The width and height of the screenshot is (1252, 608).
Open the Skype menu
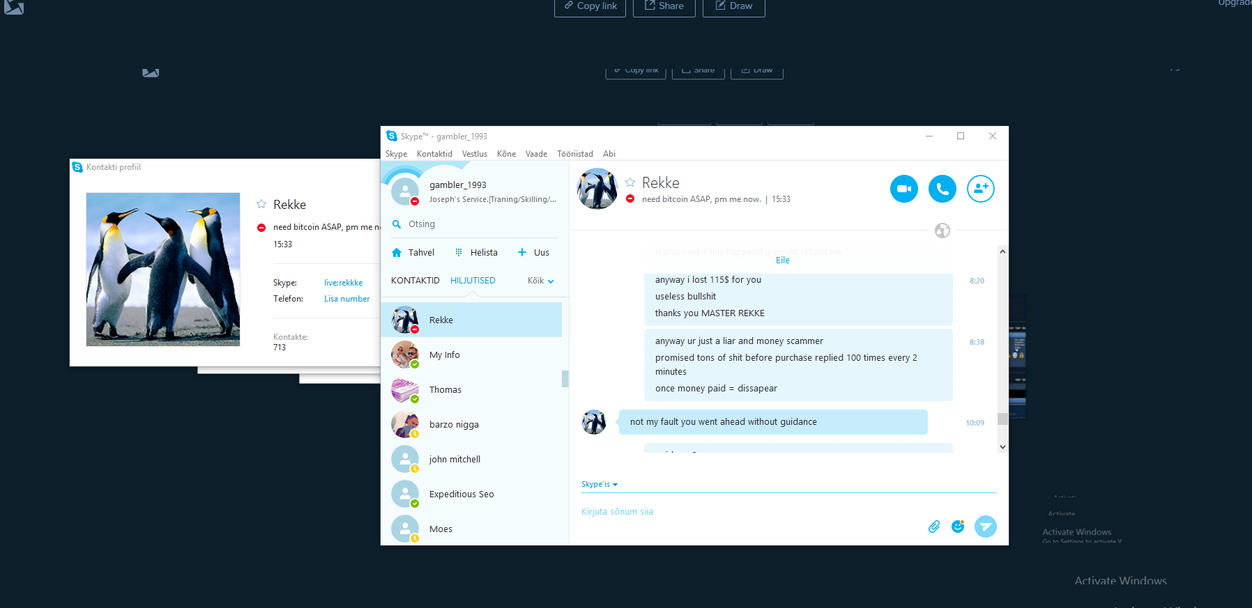[x=396, y=154]
